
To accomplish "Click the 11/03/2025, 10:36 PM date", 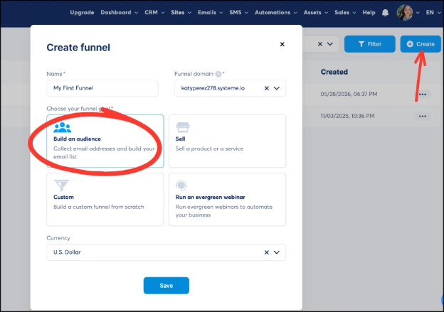I will (347, 116).
